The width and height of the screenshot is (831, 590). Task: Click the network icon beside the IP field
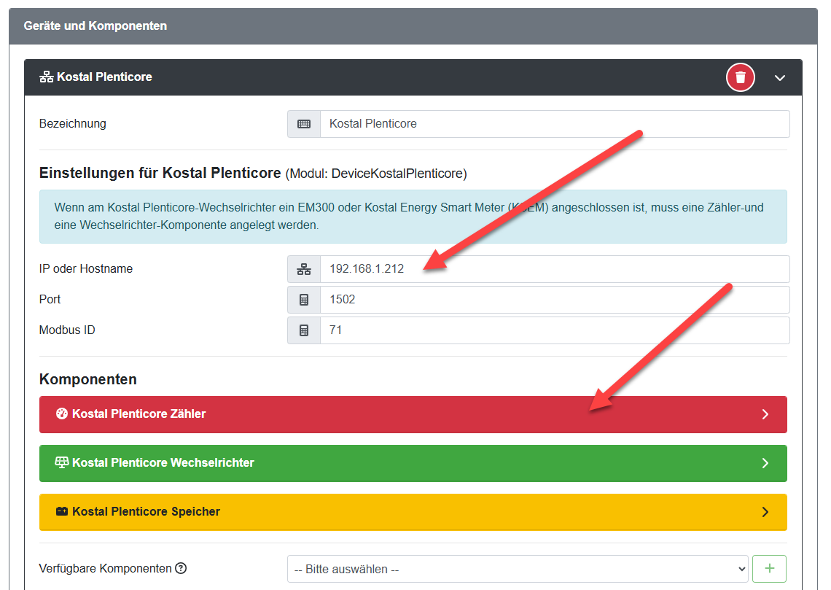(304, 269)
